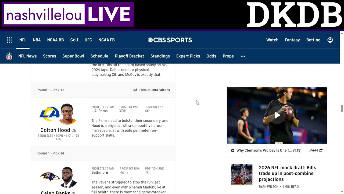This screenshot has height=194, width=344.
Task: Click the 'Ryan Wilson' author byline
Action: tap(269, 187)
